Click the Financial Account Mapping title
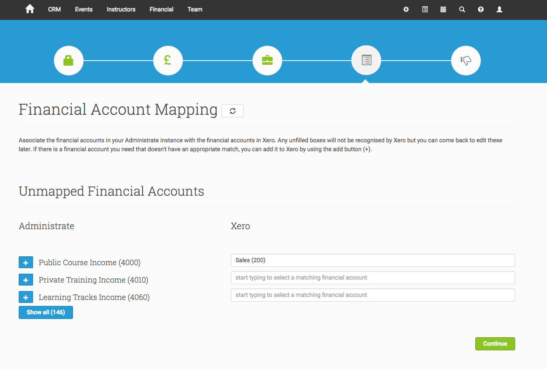 click(118, 110)
